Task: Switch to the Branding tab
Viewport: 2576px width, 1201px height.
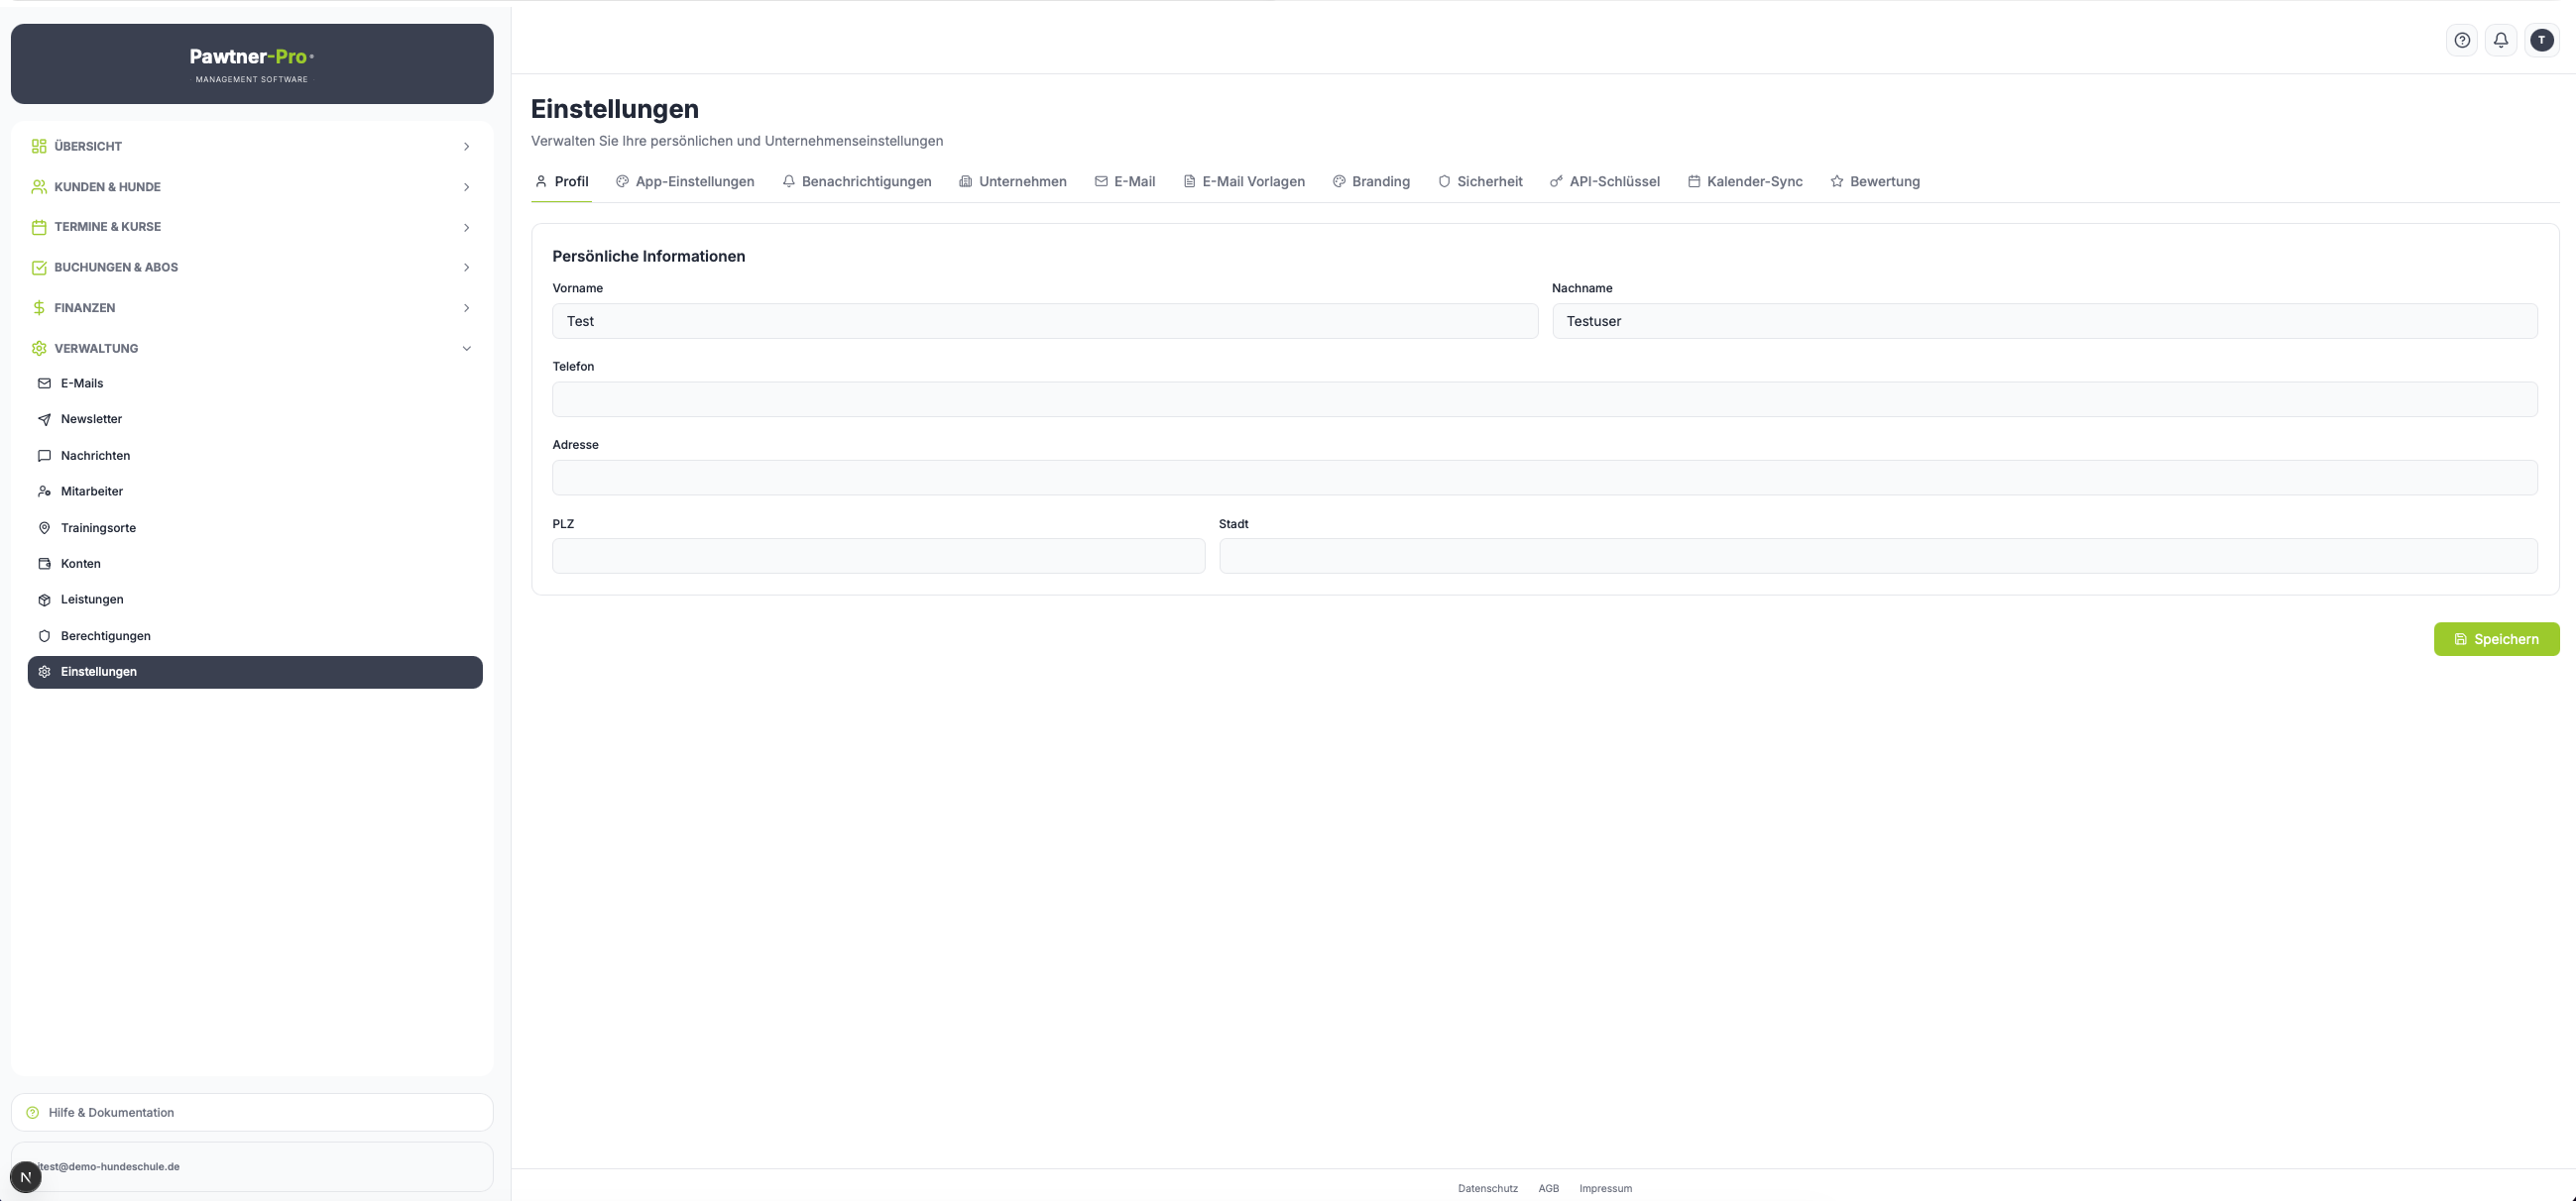Action: (x=1371, y=181)
